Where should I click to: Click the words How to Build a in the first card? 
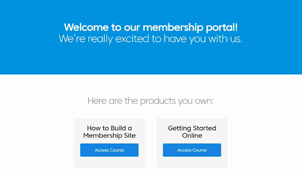109,128
